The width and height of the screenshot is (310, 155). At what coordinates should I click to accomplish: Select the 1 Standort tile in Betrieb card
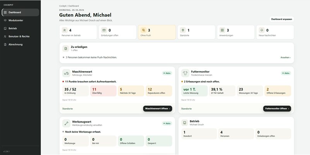coord(199,134)
